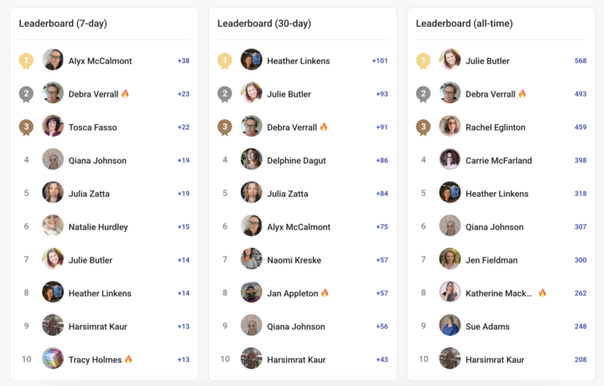This screenshot has width=604, height=386.
Task: Click the fire streak icon beside Tracy Holmes
Action: [128, 359]
